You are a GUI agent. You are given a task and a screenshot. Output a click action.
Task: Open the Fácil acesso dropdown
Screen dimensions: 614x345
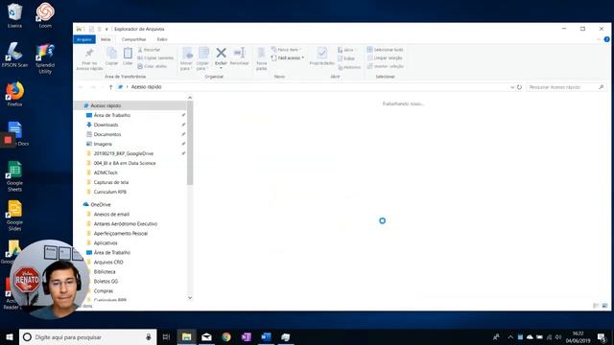coord(288,57)
